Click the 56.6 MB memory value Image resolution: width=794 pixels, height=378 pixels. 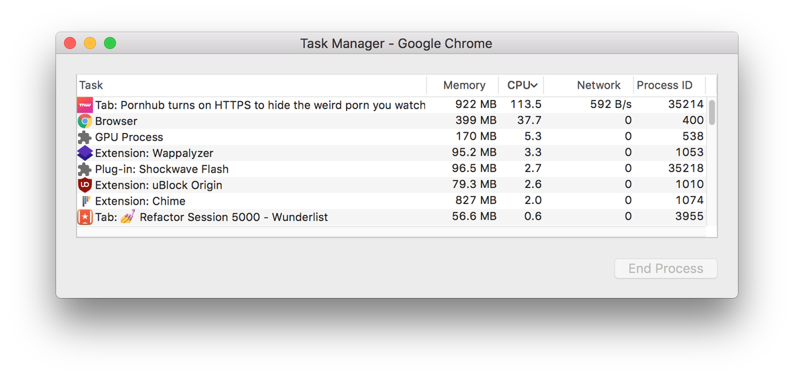point(474,216)
